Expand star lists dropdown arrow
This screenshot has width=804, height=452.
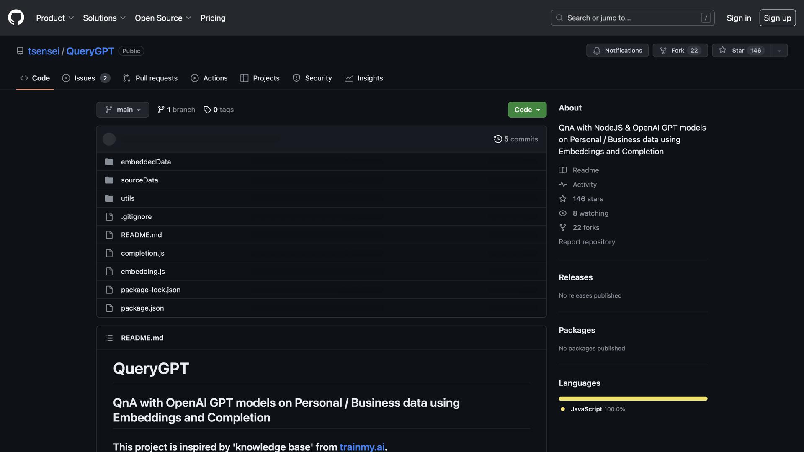[779, 51]
